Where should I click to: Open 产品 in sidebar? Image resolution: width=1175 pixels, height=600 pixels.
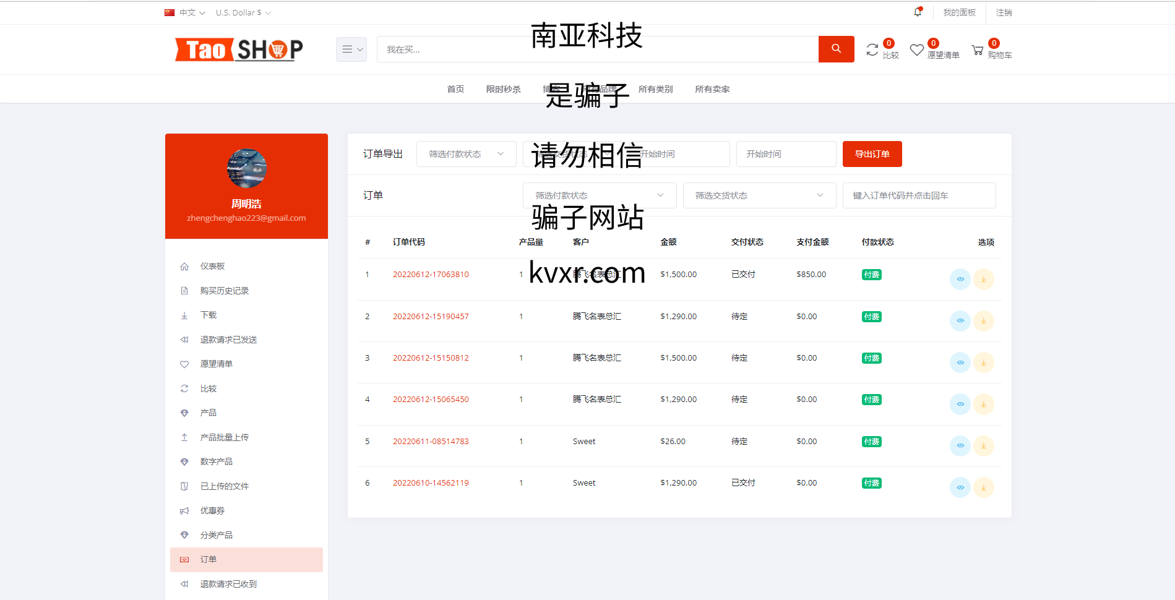246,413
